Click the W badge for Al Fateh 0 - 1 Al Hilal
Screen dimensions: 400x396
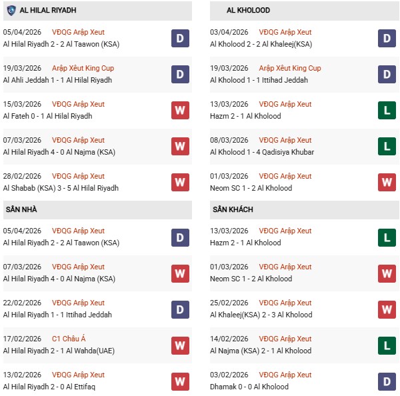click(x=181, y=110)
